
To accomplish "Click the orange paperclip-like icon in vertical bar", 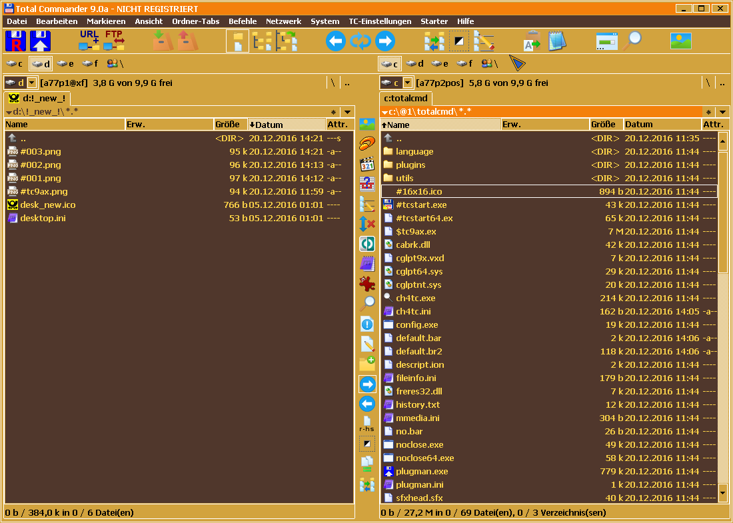I will [x=367, y=143].
